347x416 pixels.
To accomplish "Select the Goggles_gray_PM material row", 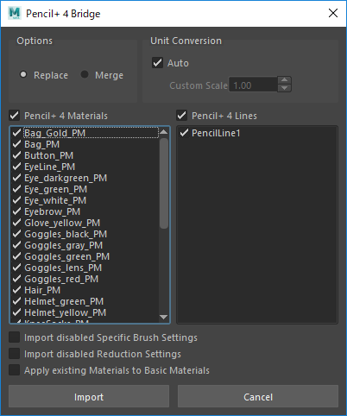I will tap(85, 245).
